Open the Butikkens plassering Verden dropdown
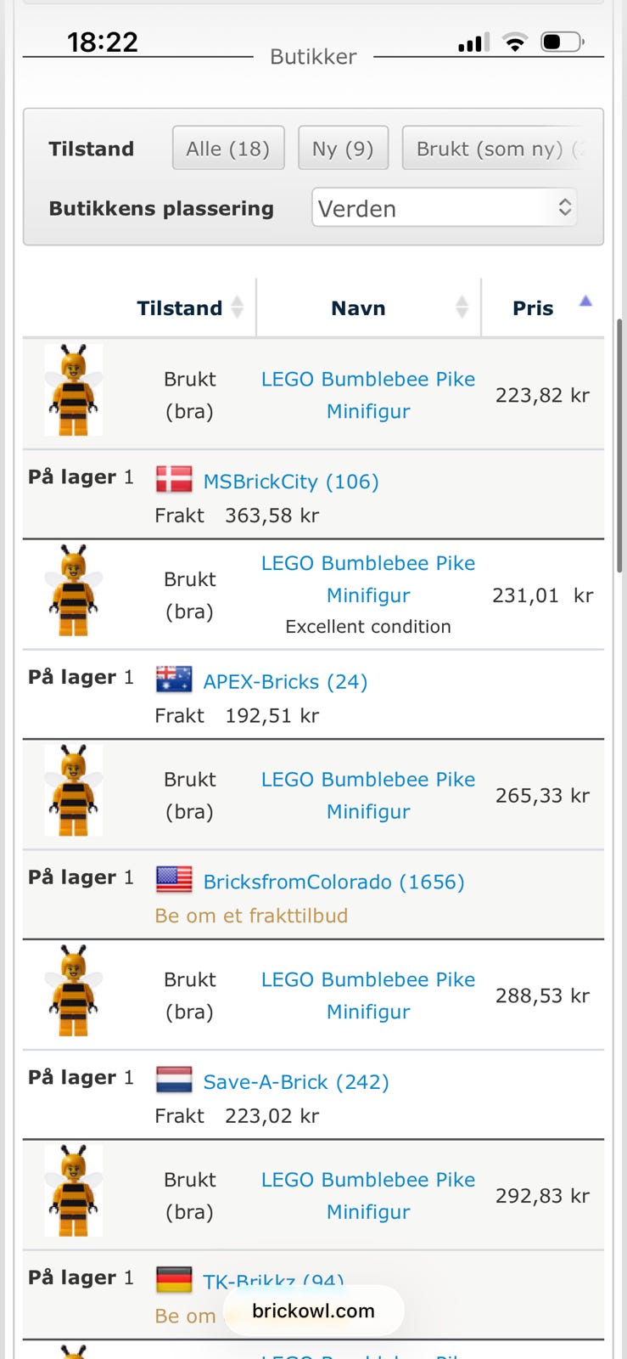The height and width of the screenshot is (1359, 627). [445, 208]
